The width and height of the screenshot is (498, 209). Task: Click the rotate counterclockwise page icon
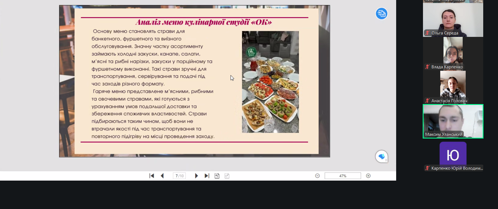[x=217, y=176]
